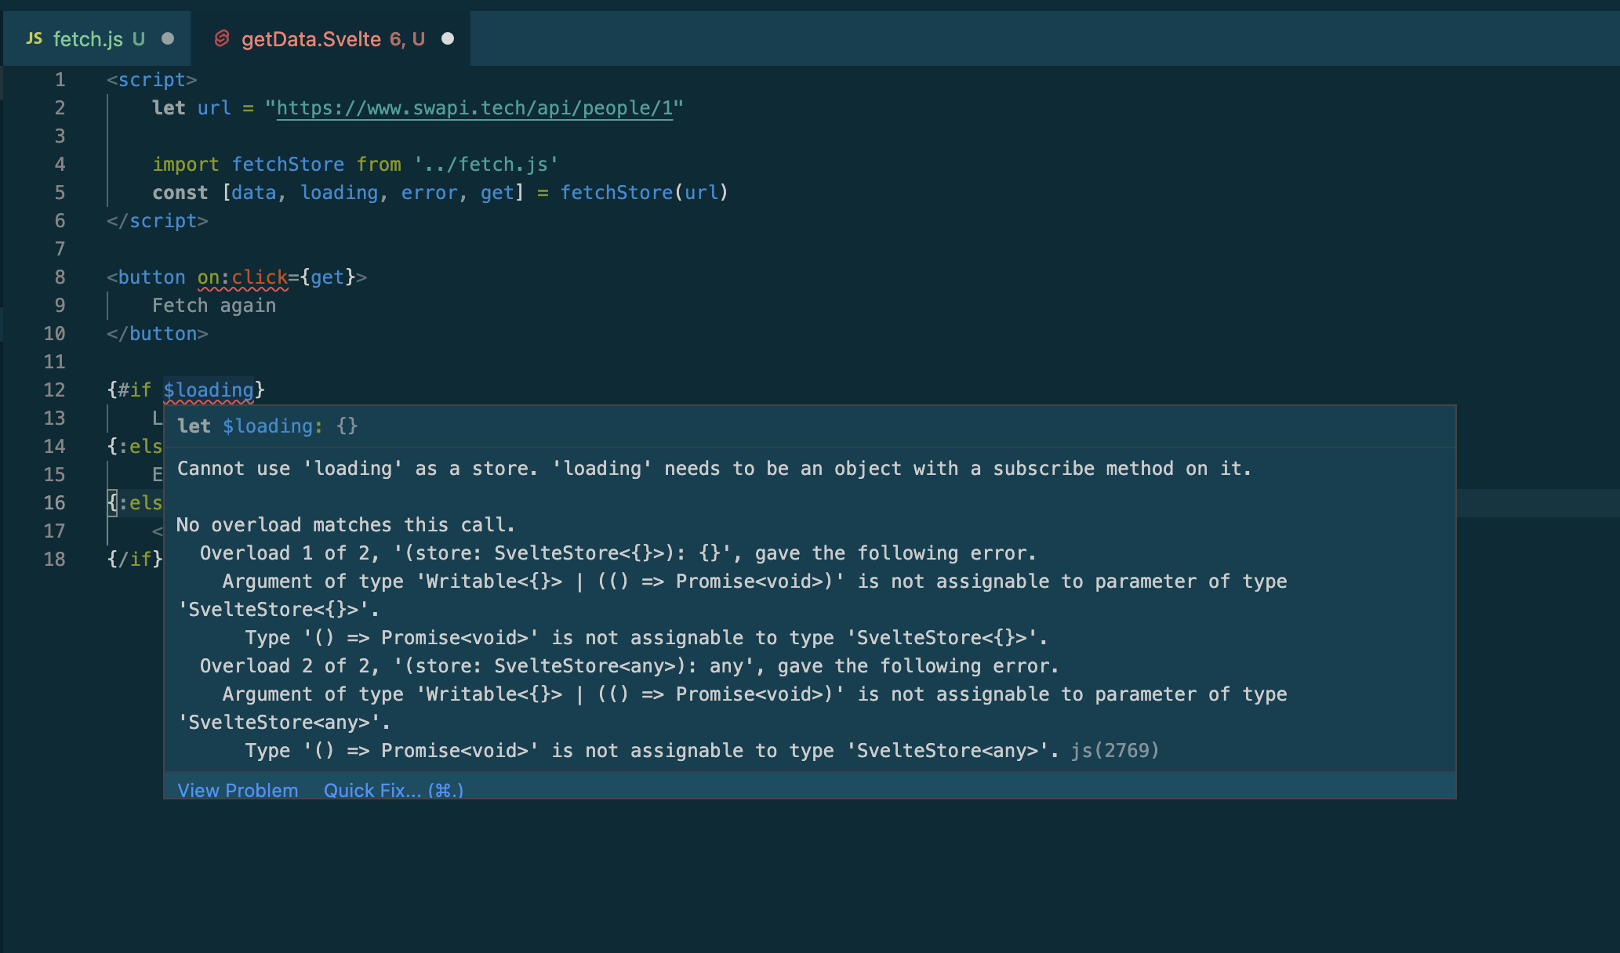This screenshot has height=953, width=1620.
Task: Click the Svelte icon on getData.Svelte tab
Action: point(222,38)
